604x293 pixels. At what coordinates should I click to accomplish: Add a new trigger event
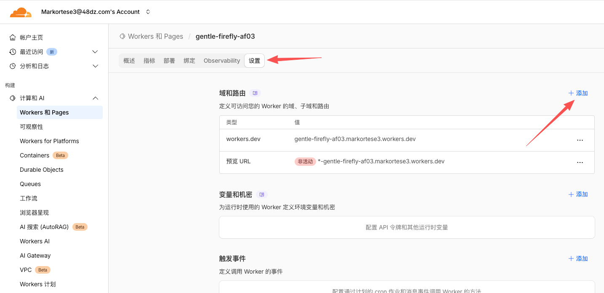point(578,258)
